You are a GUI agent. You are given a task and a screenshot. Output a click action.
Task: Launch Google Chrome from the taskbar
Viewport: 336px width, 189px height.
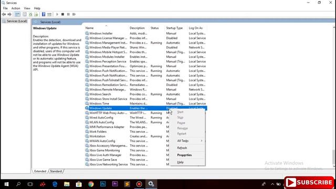coord(91,184)
